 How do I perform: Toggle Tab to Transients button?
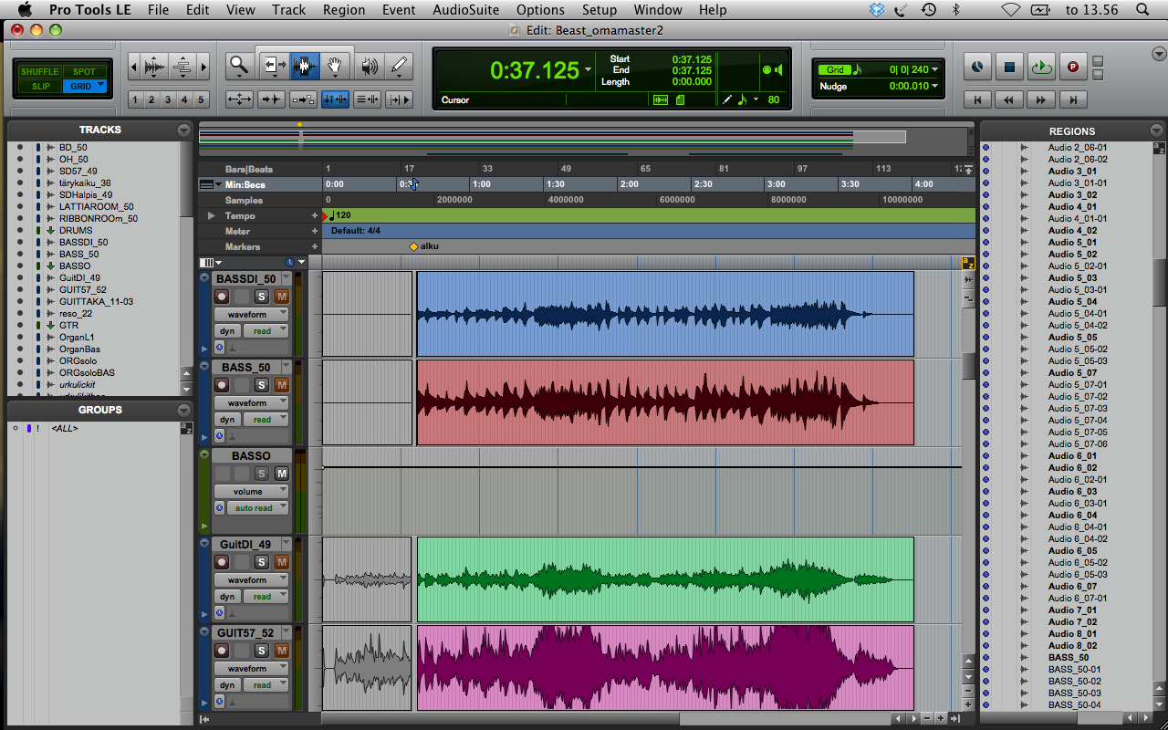(271, 99)
